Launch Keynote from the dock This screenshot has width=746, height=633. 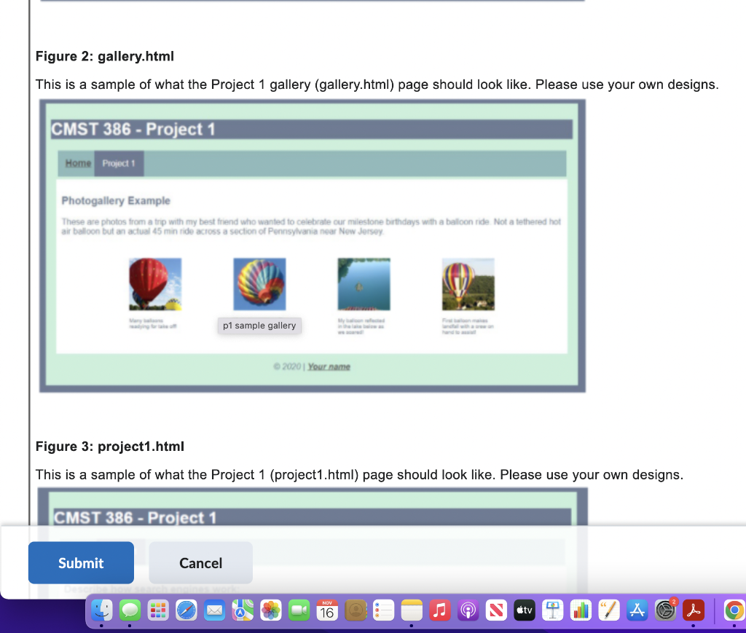coord(551,610)
